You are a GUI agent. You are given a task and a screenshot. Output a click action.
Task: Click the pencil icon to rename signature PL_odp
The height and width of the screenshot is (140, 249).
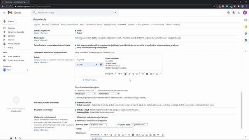point(96,65)
